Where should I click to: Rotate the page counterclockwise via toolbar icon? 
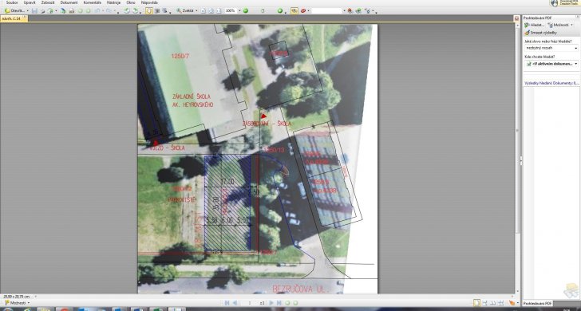click(127, 11)
